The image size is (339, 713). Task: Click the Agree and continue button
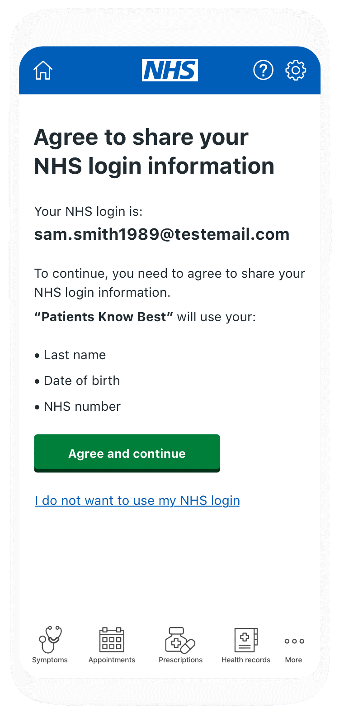(127, 453)
